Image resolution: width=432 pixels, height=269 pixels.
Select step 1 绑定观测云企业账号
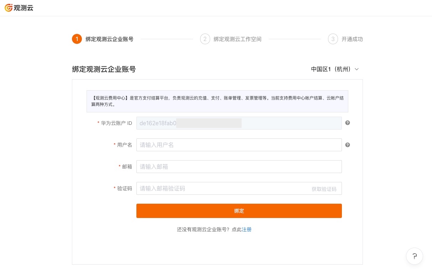tap(103, 39)
